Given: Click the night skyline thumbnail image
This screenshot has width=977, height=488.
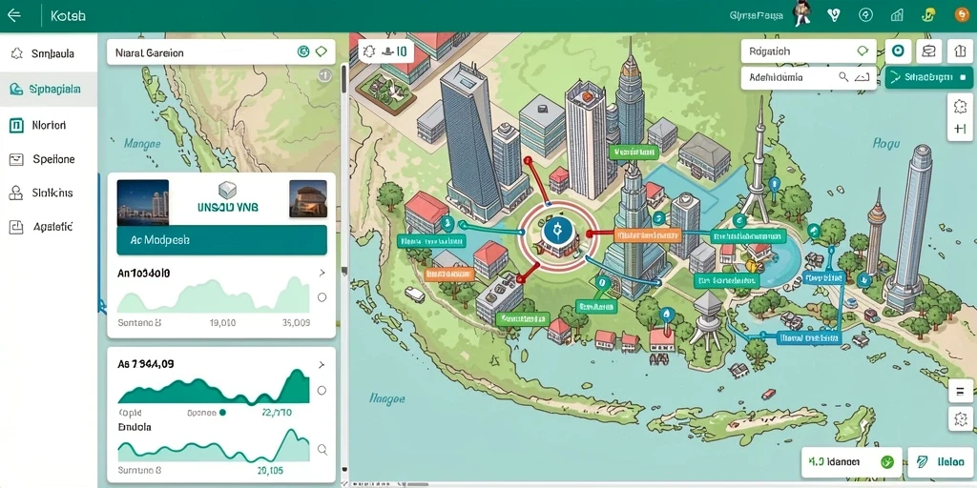Looking at the screenshot, I should [143, 202].
